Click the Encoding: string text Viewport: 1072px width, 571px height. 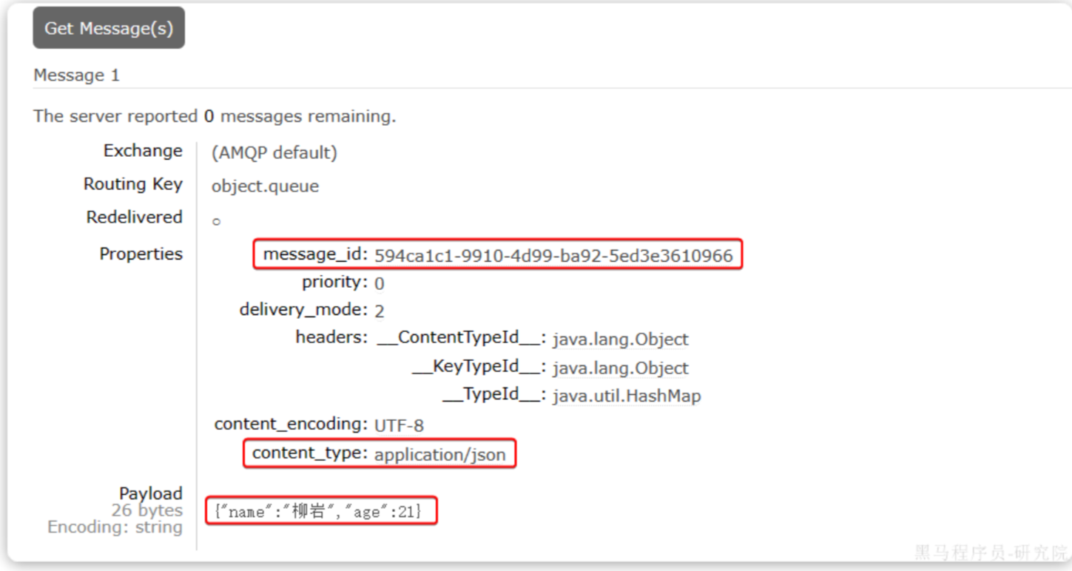[115, 527]
